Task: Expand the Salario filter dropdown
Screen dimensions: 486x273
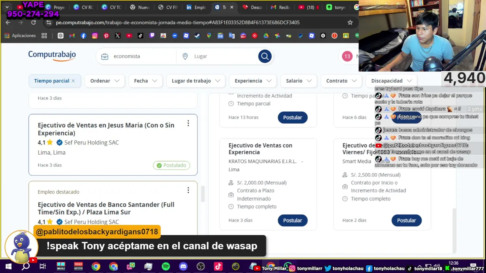Action: click(x=299, y=81)
